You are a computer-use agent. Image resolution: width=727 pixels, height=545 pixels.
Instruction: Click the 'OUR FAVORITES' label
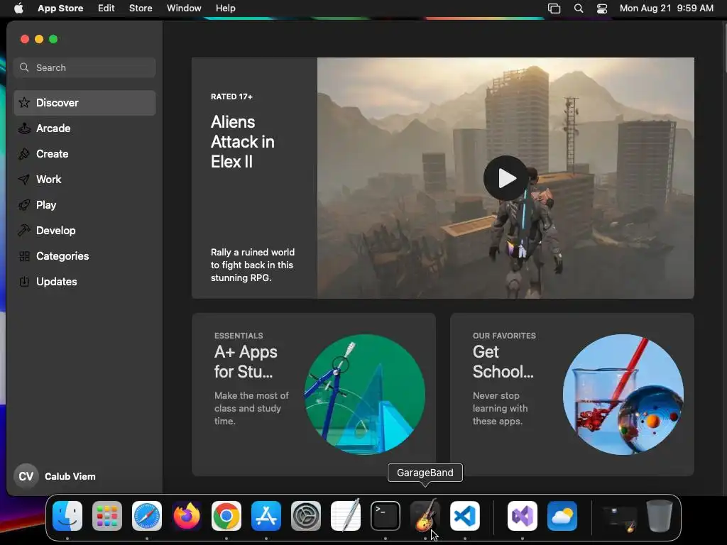coord(504,336)
